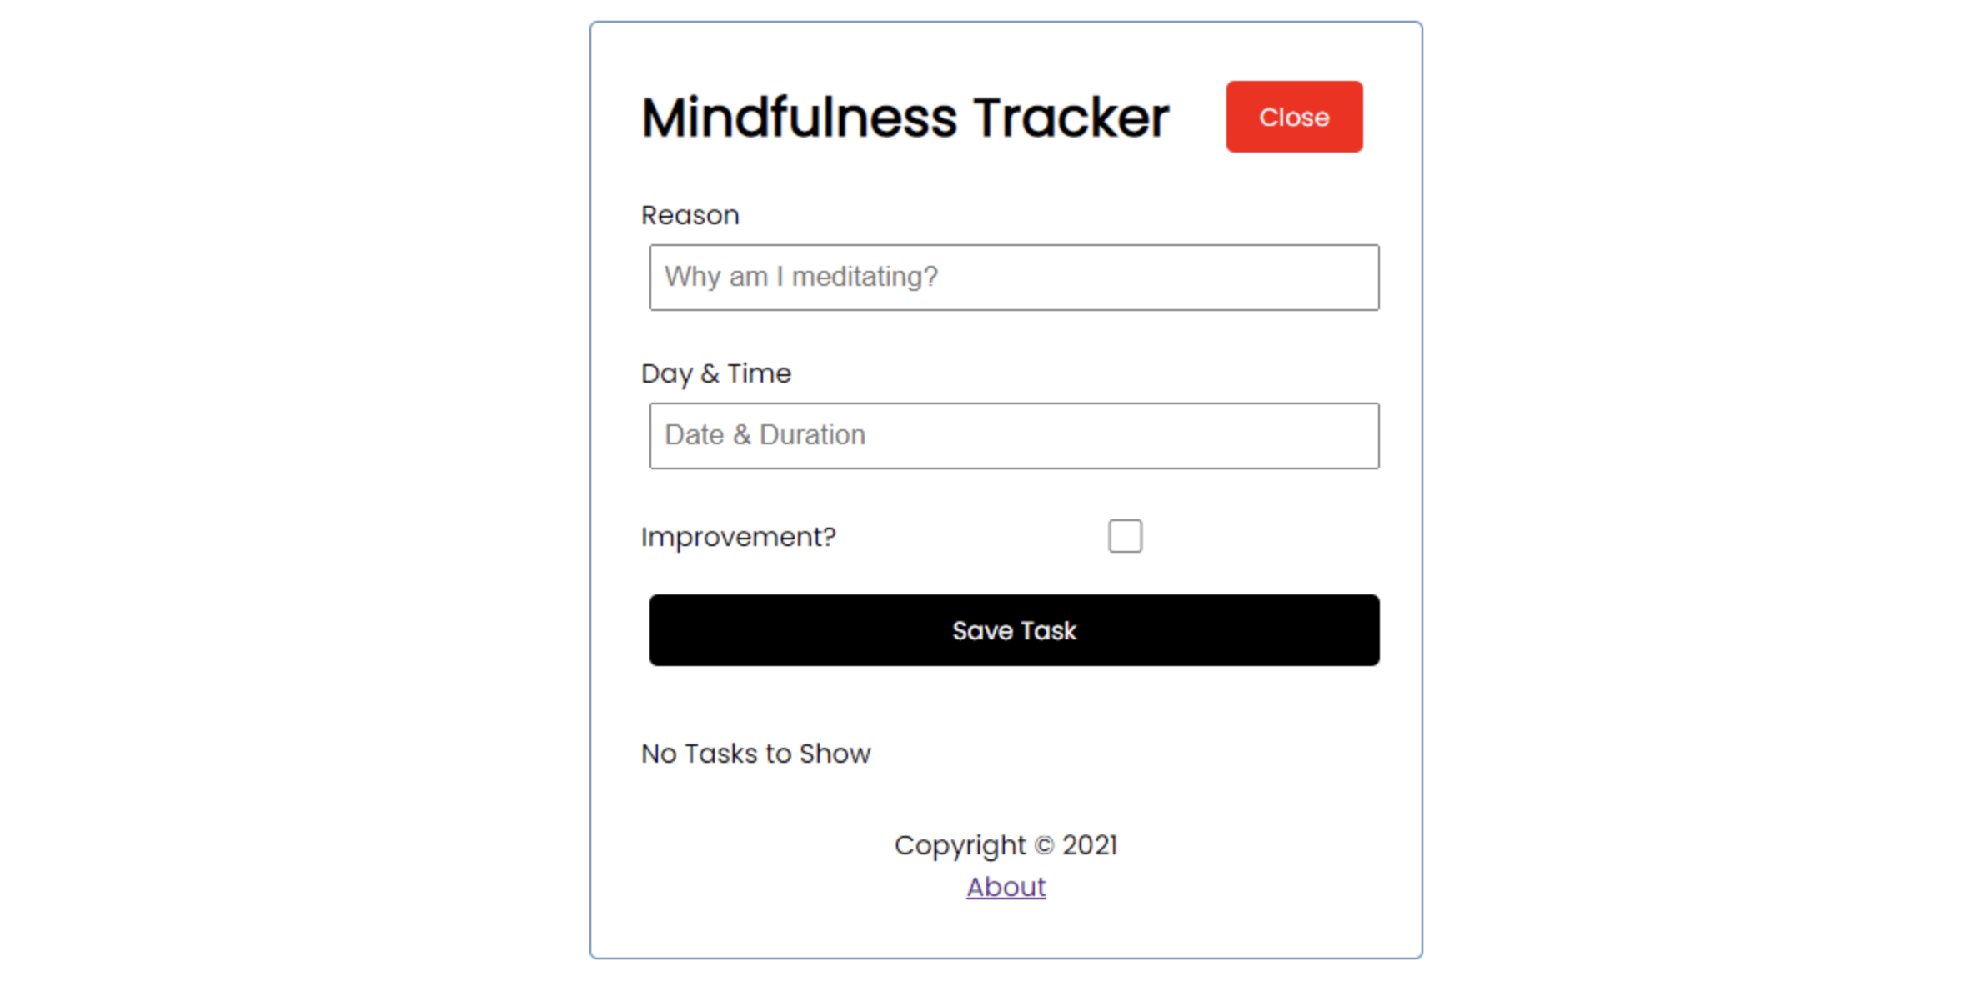Hide the form using the Close button
The image size is (1961, 1002).
(x=1294, y=117)
